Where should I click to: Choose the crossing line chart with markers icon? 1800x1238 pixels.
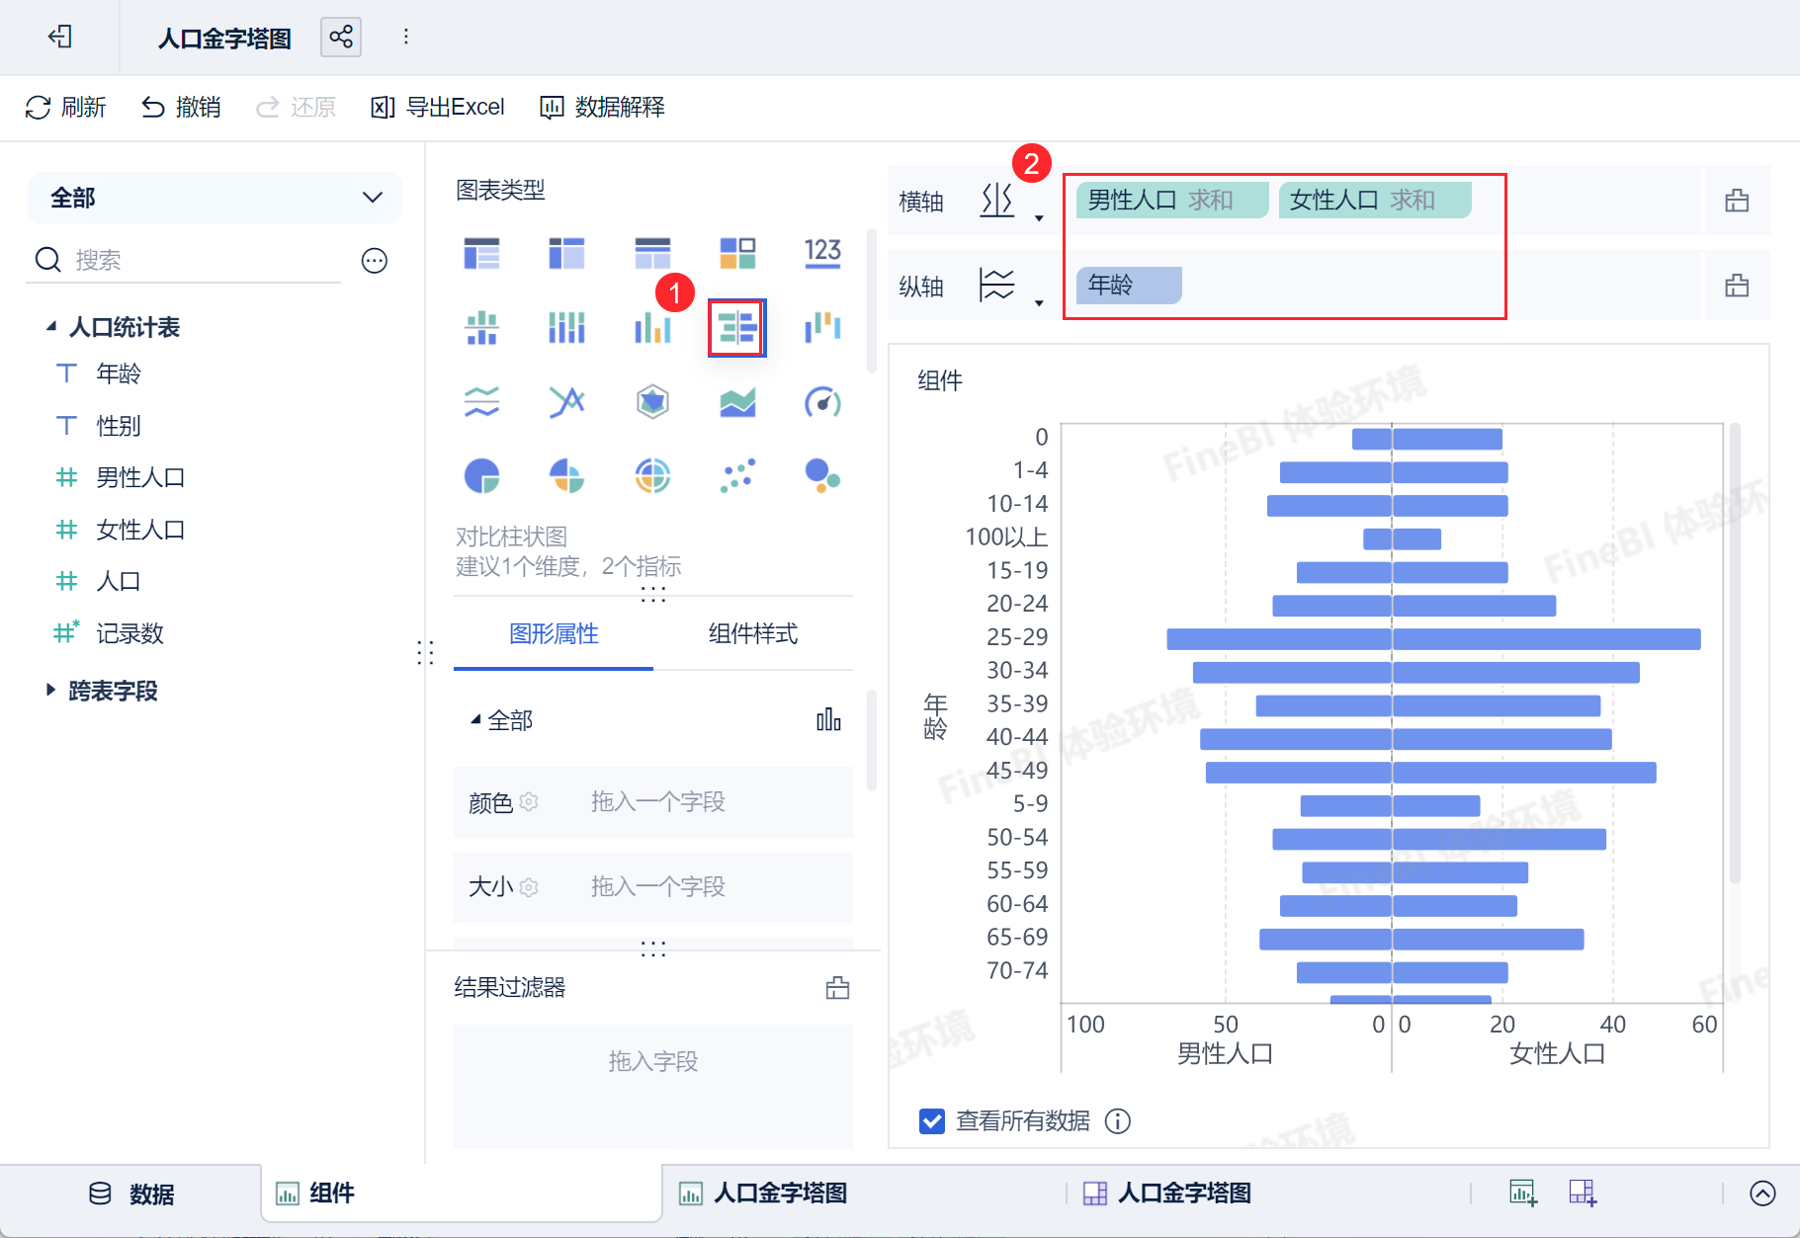(566, 402)
